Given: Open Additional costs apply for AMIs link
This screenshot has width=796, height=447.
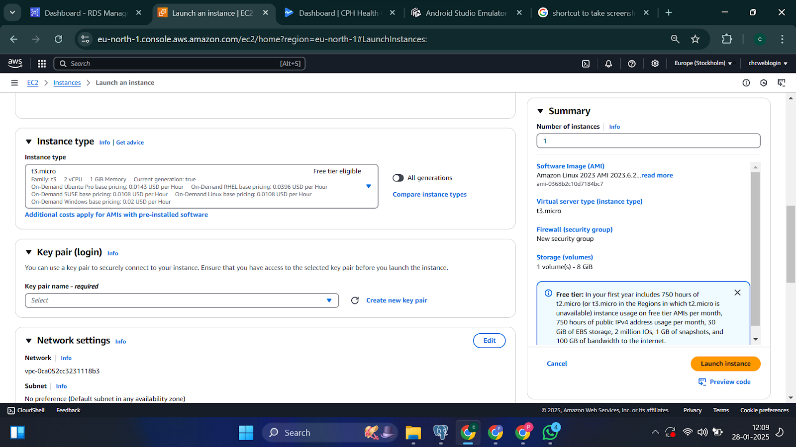Looking at the screenshot, I should [x=116, y=215].
